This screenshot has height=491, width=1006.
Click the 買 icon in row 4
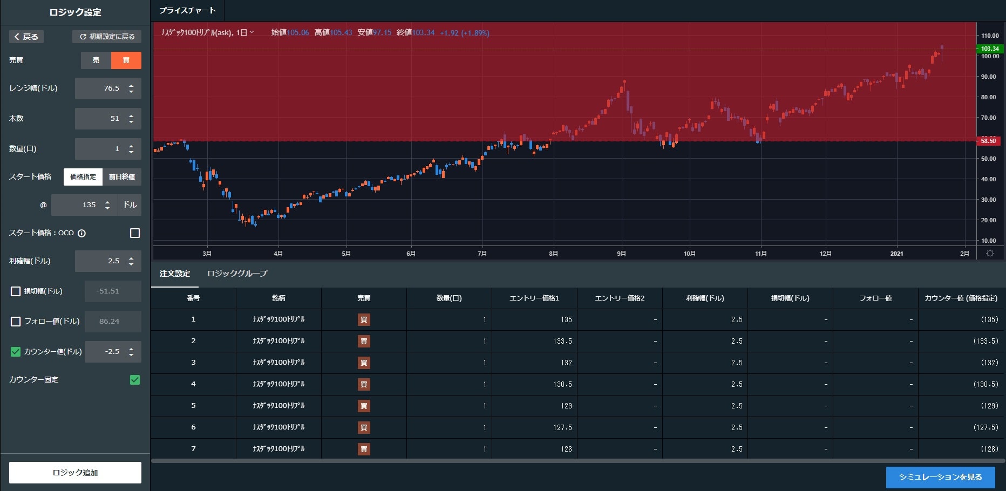(364, 384)
